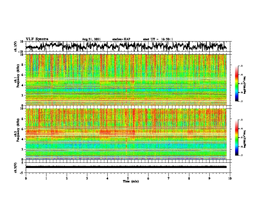Click the 'log(PSD)' label of ch.1 color scale

click(245, 85)
